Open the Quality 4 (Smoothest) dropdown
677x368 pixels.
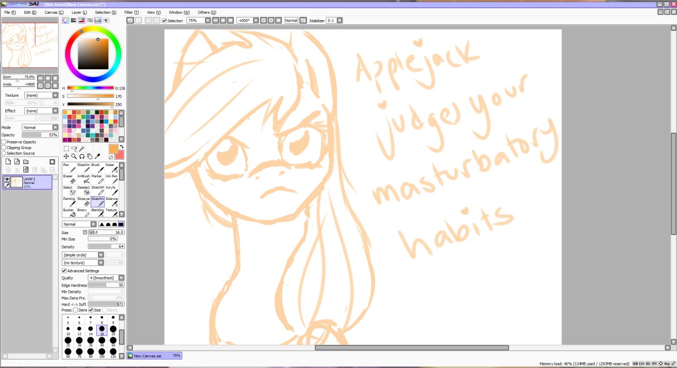click(106, 278)
